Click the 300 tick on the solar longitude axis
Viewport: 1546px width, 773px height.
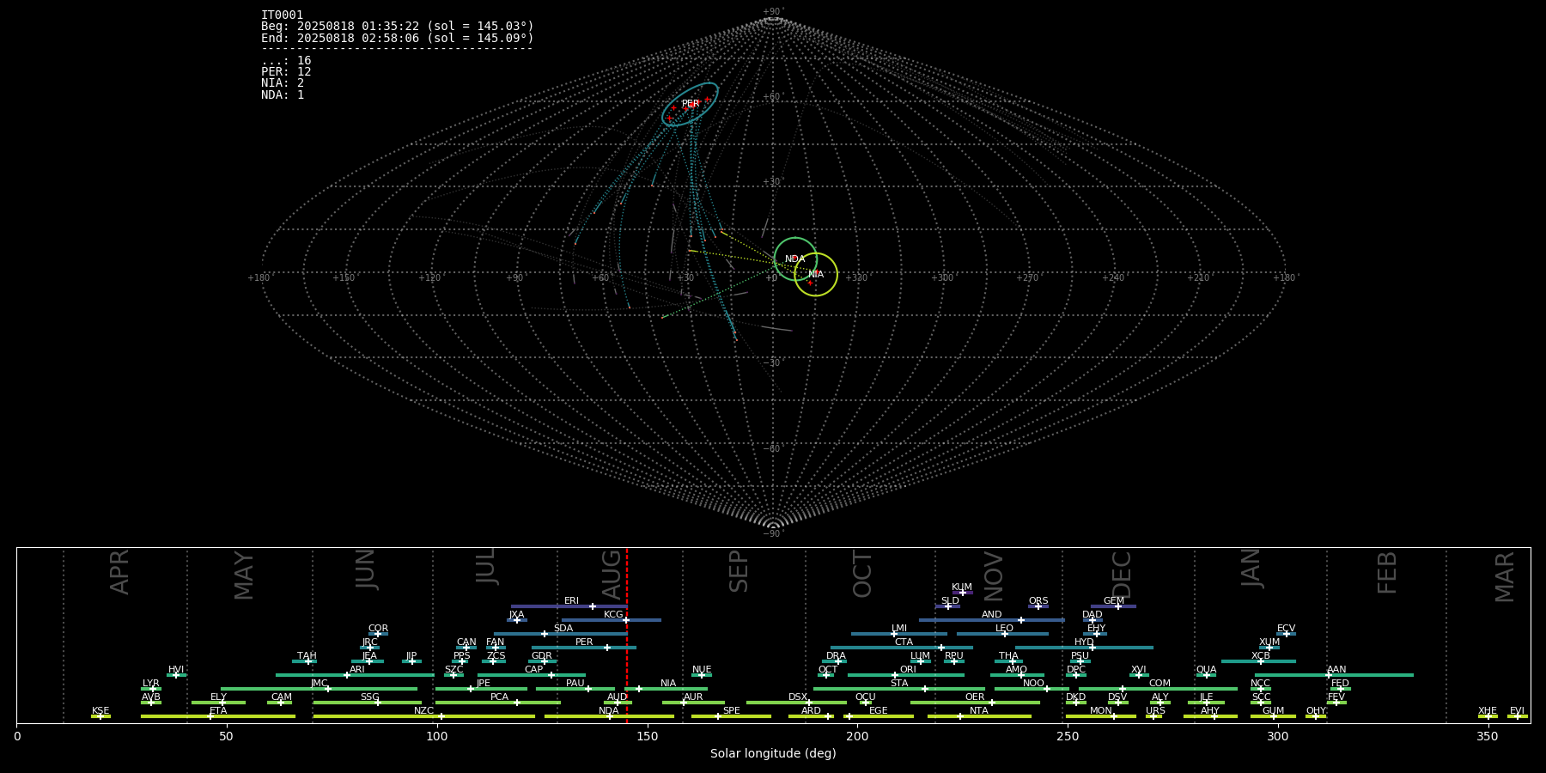[1278, 736]
